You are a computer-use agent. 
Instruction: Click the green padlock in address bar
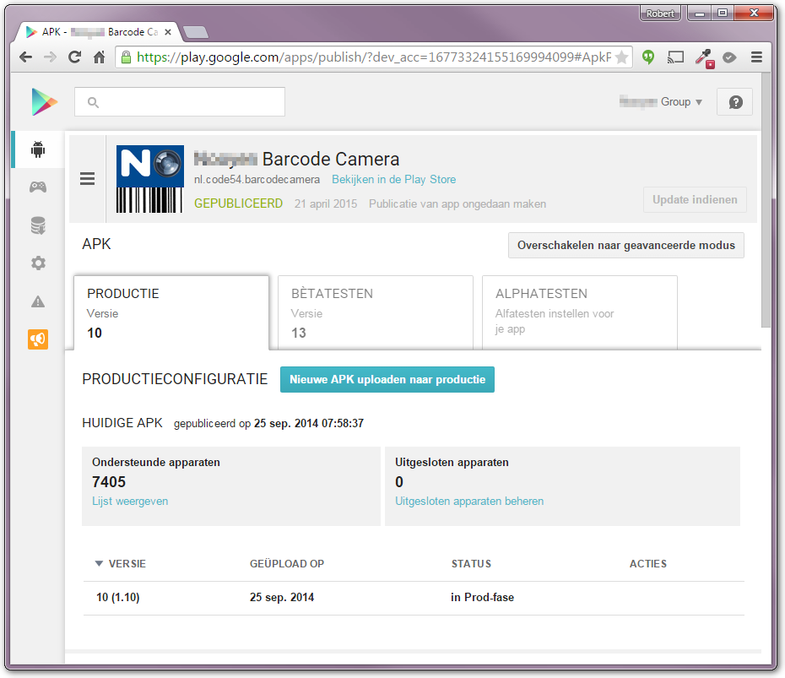pyautogui.click(x=127, y=57)
